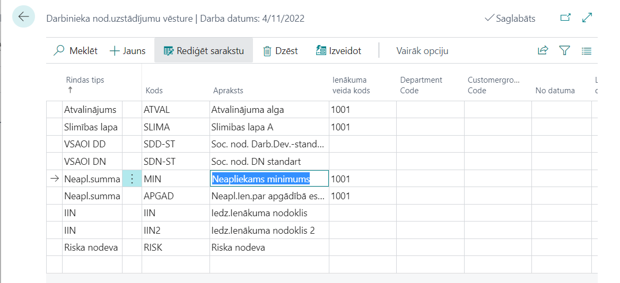This screenshot has width=620, height=283.
Task: Open page in new window icon
Action: 565,18
